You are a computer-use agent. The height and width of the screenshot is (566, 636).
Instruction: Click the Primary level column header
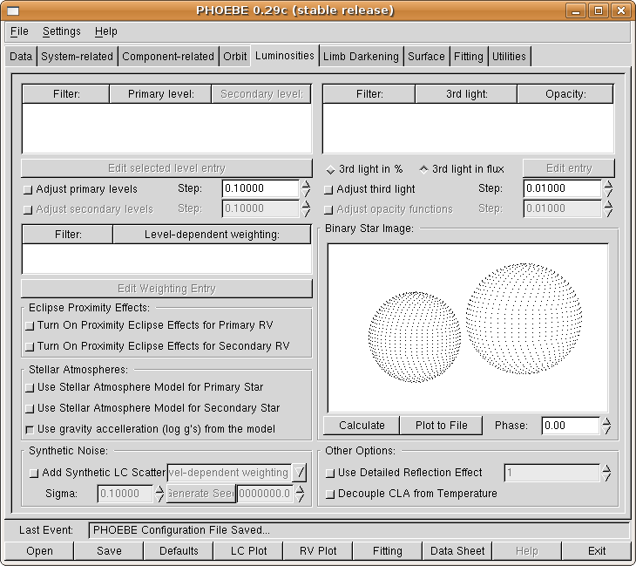click(160, 94)
